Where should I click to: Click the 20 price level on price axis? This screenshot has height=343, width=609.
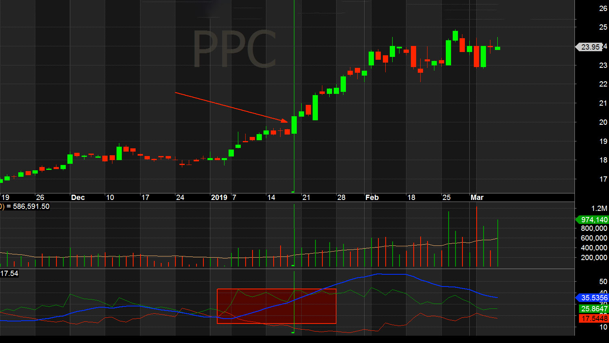pos(603,122)
